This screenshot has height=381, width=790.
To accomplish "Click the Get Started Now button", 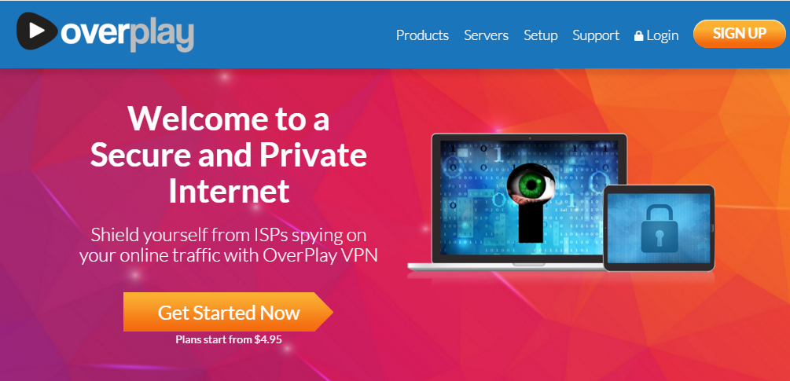I will click(x=228, y=312).
